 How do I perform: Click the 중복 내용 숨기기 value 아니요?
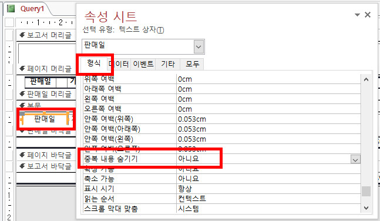coord(189,159)
